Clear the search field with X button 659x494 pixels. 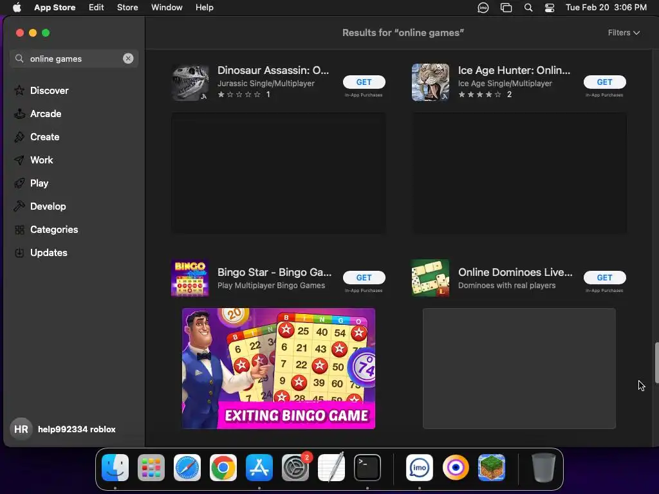tap(128, 59)
